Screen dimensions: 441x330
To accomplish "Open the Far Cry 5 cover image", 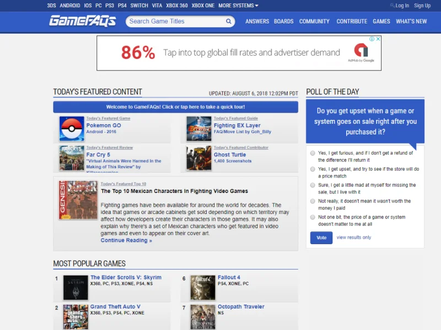I will (72, 158).
